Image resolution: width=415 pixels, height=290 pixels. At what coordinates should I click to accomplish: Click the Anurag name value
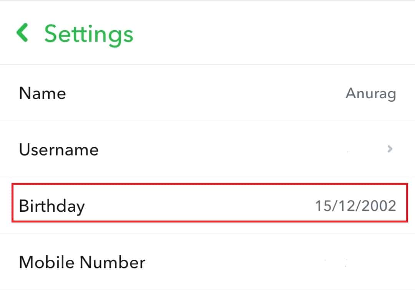coord(371,93)
